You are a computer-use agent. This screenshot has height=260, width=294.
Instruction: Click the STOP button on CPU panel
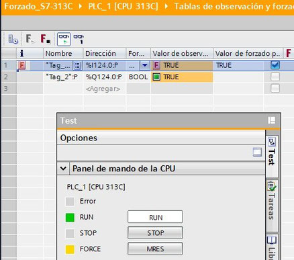click(155, 233)
